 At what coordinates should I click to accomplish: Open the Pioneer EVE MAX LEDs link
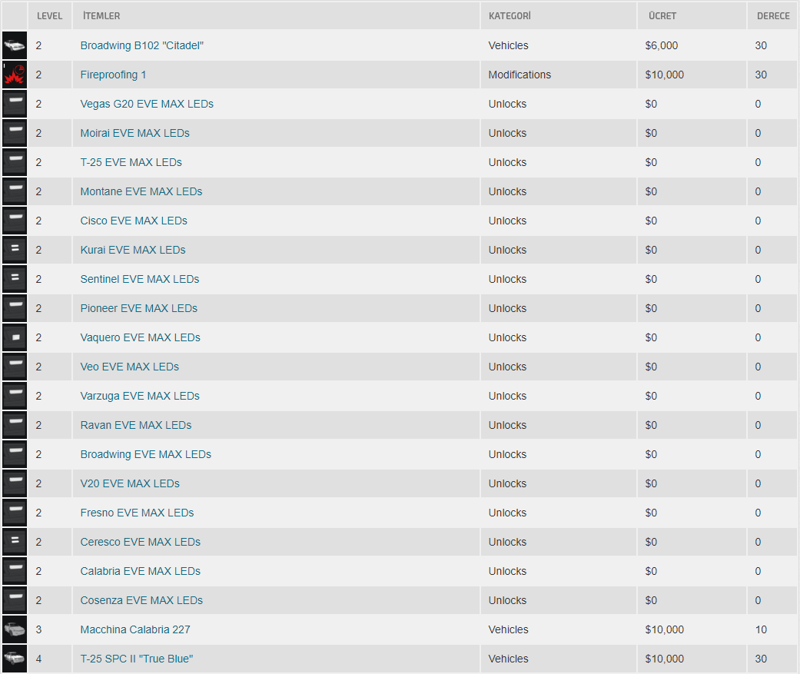tap(138, 308)
